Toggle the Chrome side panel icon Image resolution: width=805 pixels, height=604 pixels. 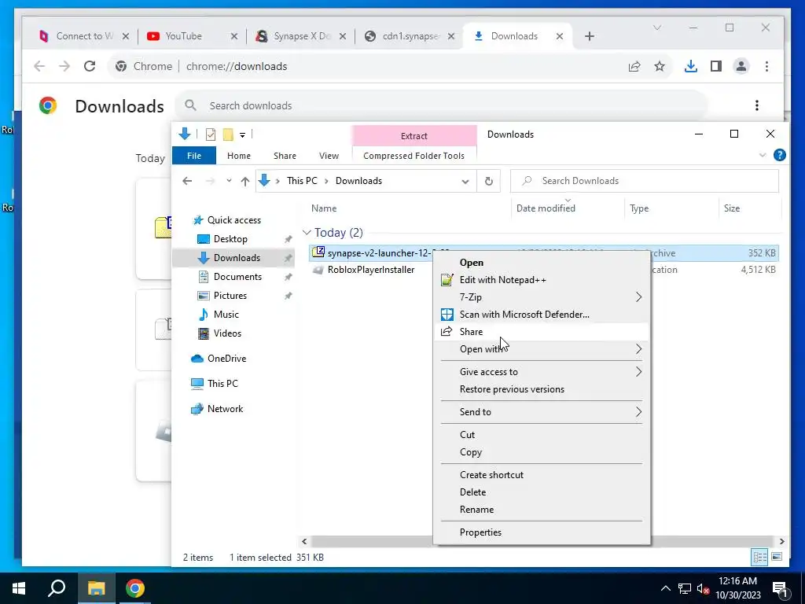point(716,66)
